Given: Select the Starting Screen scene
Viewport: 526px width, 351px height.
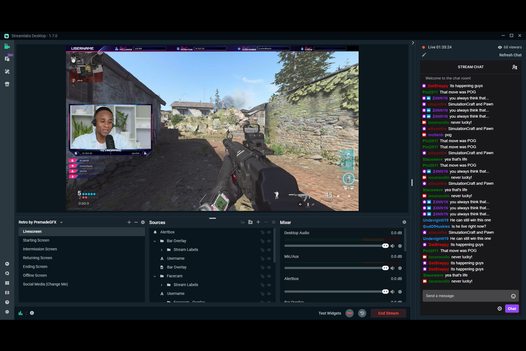Looking at the screenshot, I should [81, 240].
